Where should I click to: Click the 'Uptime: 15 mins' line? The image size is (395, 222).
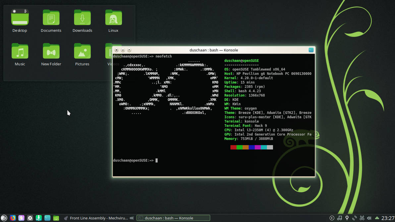(240, 83)
